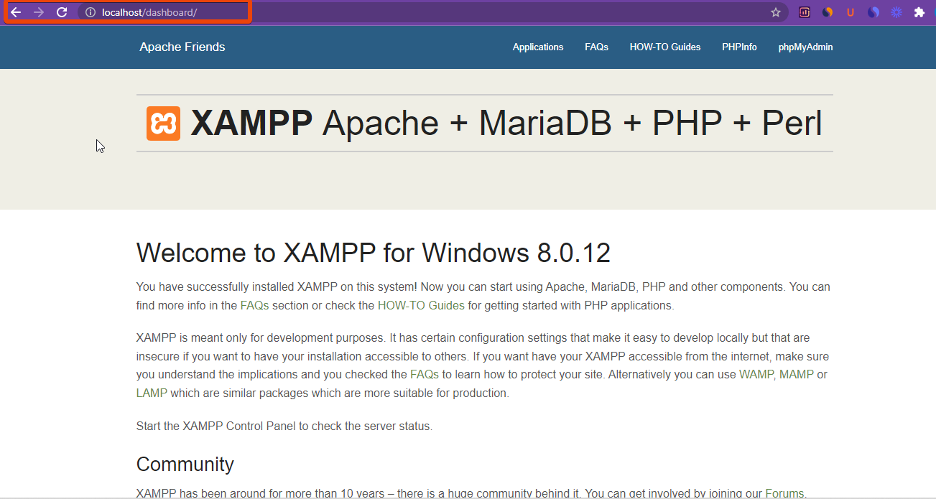Viewport: 936px width, 499px height.
Task: Visit the WAMP link
Action: tap(756, 374)
